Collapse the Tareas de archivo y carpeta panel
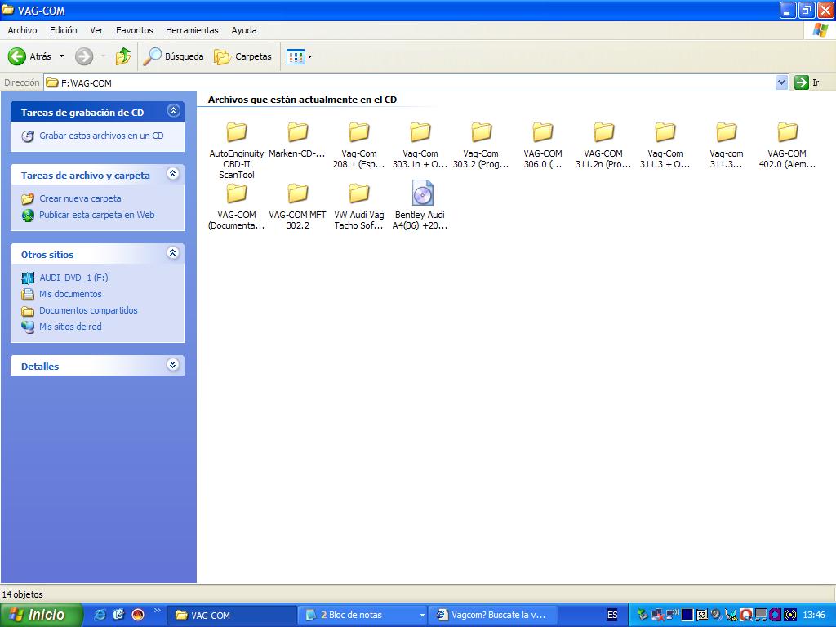This screenshot has height=627, width=836. tap(173, 174)
